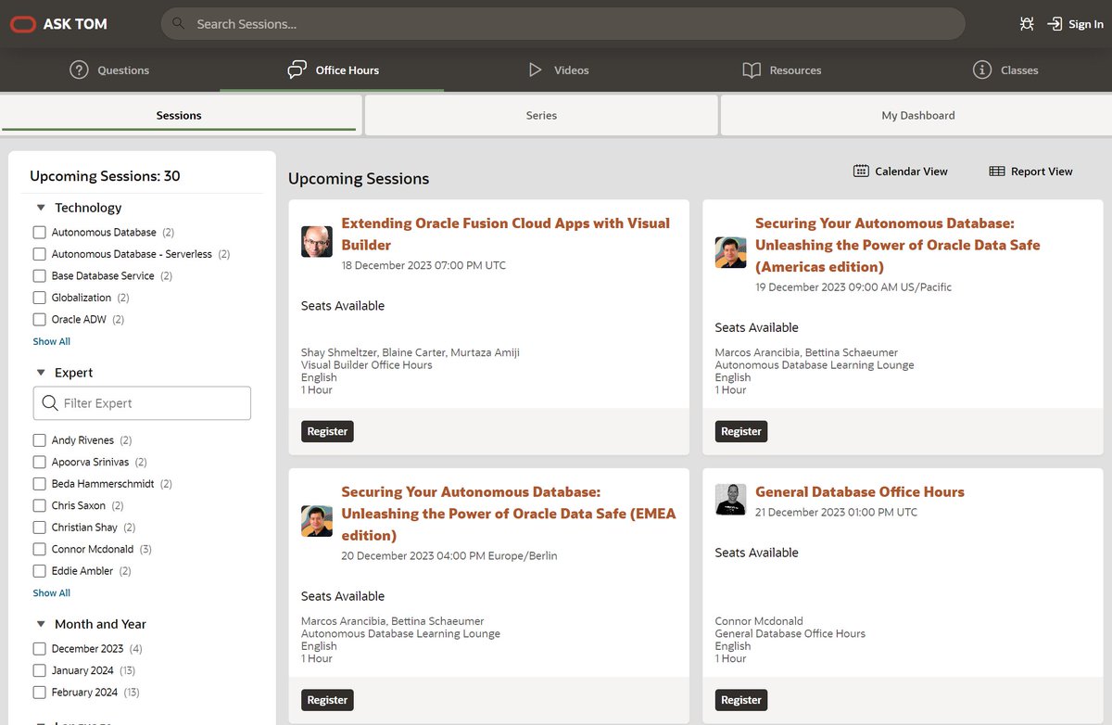Click the Questions help-circle icon
Viewport: 1112px width, 725px height.
pos(79,70)
